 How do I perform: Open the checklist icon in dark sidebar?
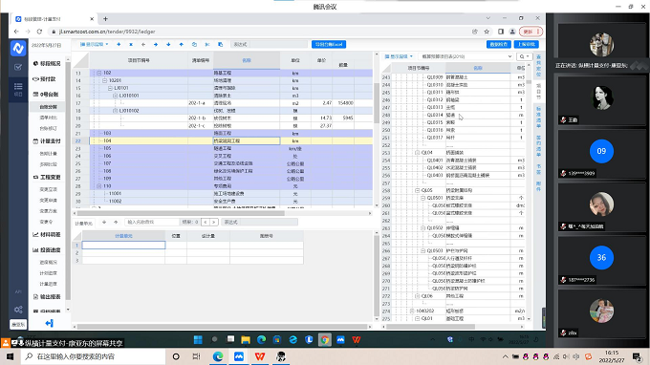click(x=18, y=67)
